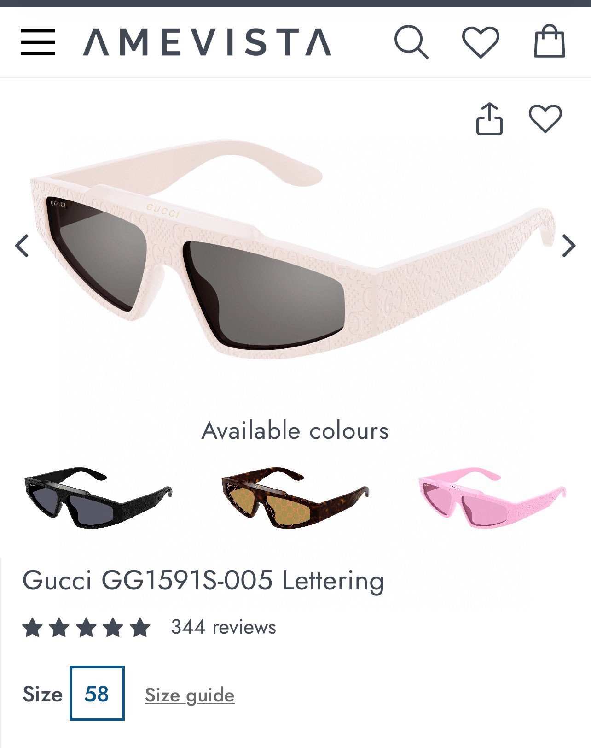Select the black colour variant
591x748 pixels.
(x=98, y=498)
